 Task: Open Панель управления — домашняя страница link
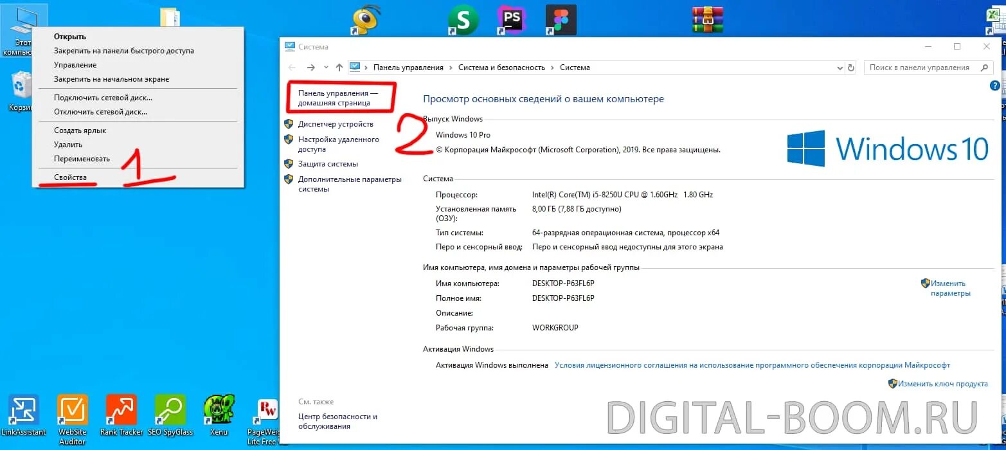[x=338, y=98]
